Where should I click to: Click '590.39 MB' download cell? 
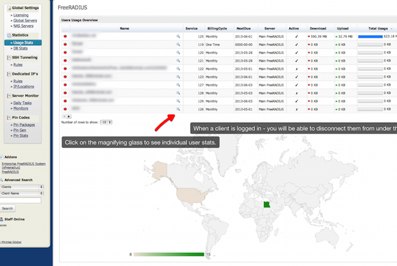click(x=319, y=36)
